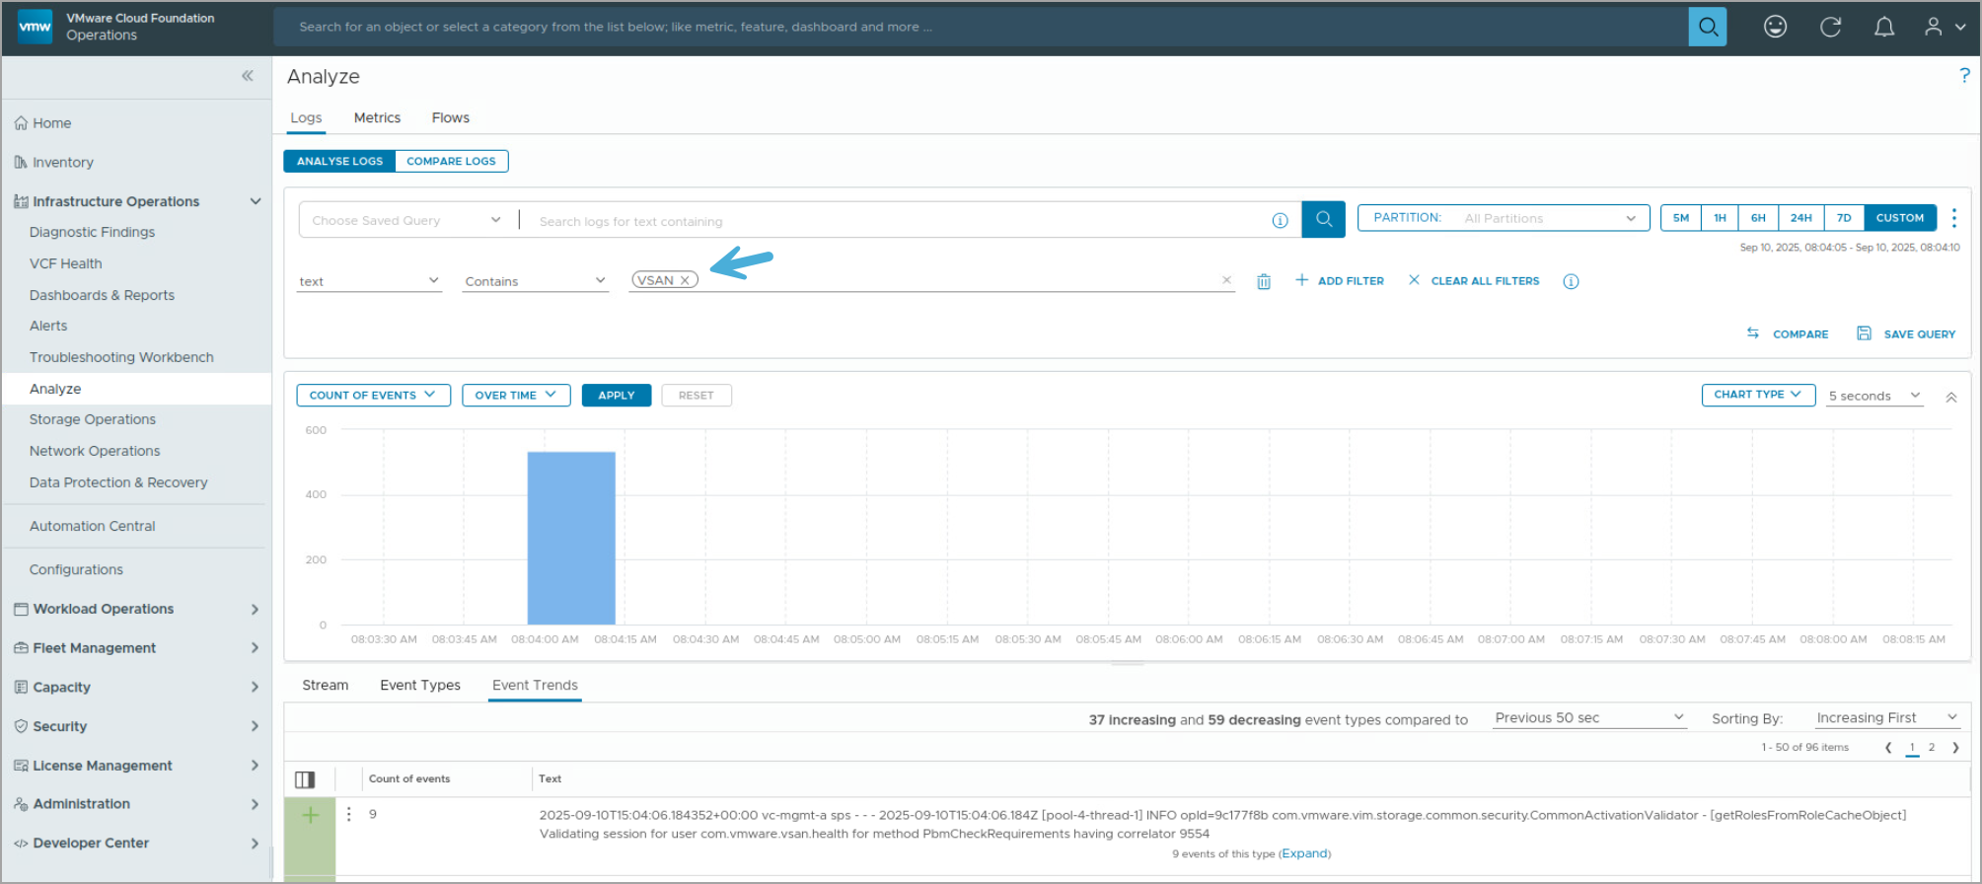Expand the 9 events of this type

click(x=1304, y=853)
